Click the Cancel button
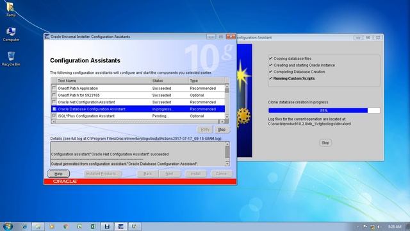410x231 pixels. [x=222, y=174]
